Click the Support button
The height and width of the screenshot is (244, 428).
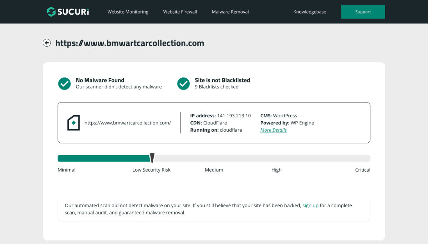click(x=363, y=12)
